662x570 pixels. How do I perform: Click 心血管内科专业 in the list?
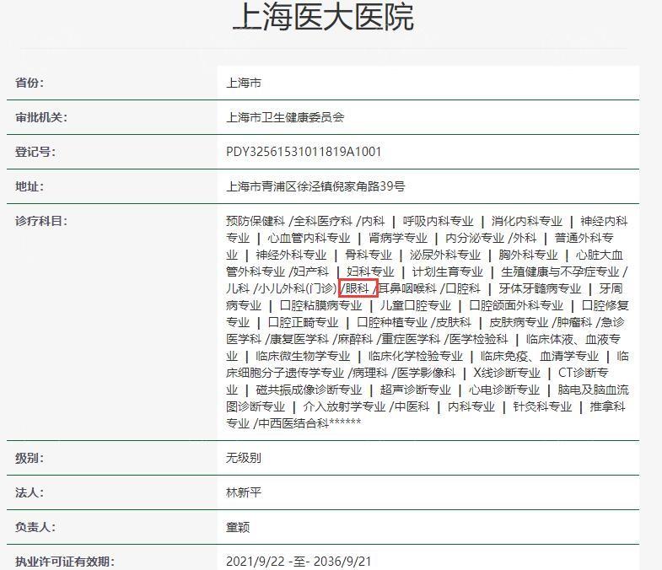coord(309,238)
